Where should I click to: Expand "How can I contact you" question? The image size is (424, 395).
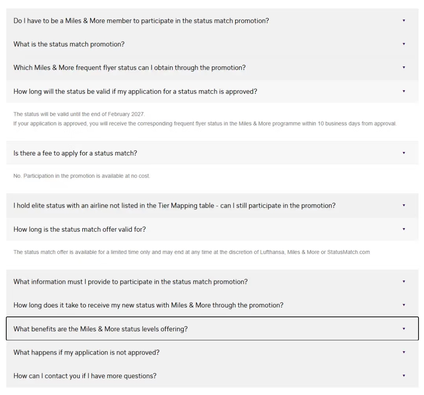click(x=85, y=376)
